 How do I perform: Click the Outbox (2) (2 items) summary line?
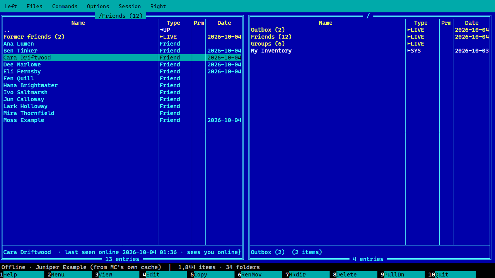[287, 252]
